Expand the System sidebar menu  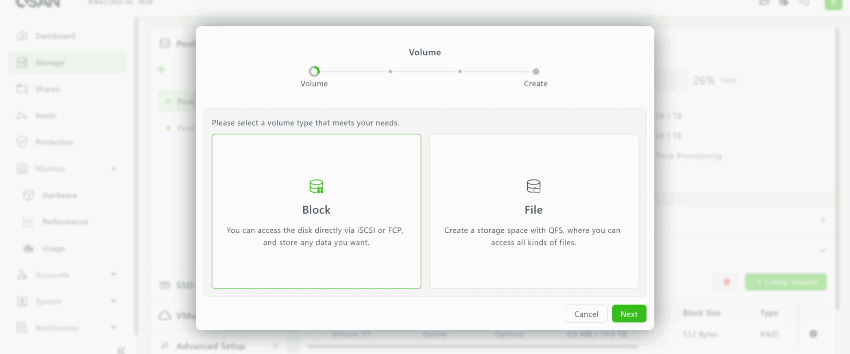(x=114, y=301)
